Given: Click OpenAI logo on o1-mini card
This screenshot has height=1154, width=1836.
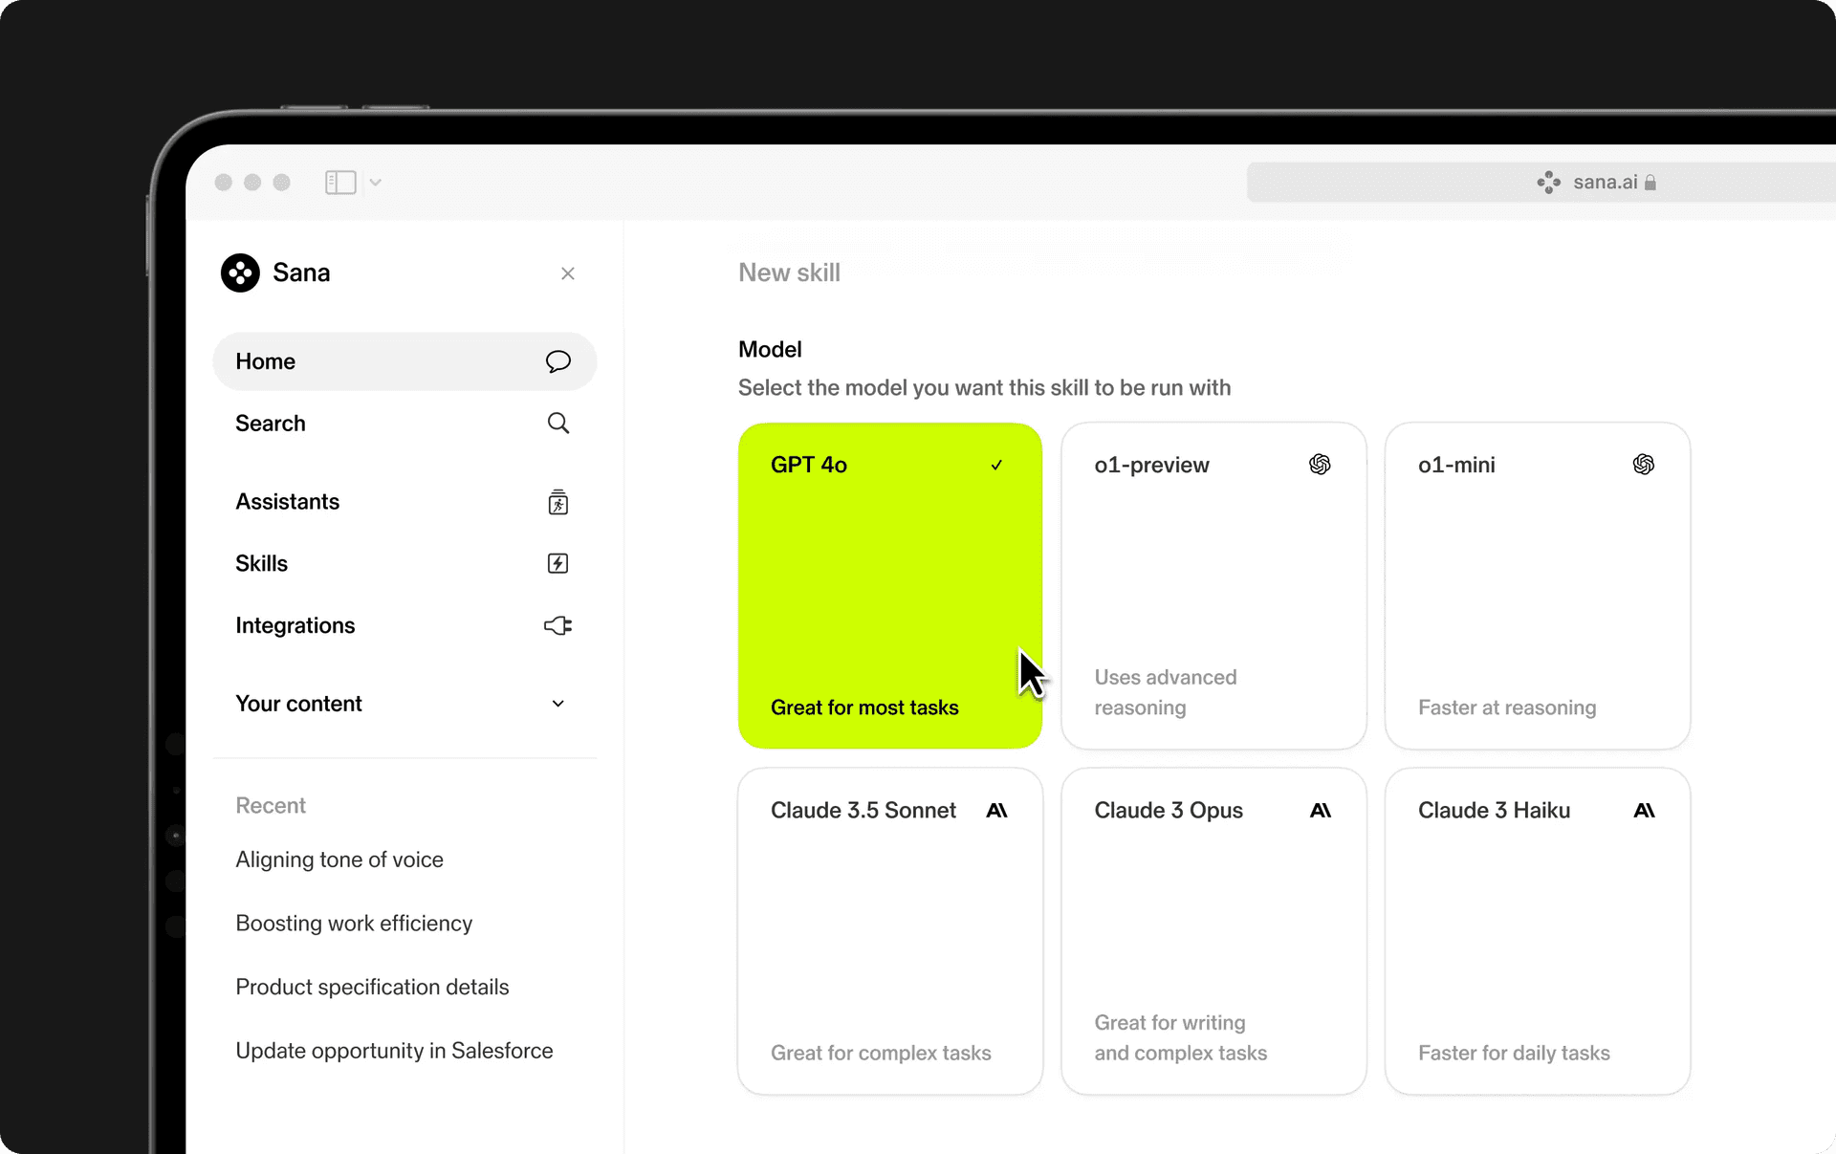Looking at the screenshot, I should point(1644,465).
